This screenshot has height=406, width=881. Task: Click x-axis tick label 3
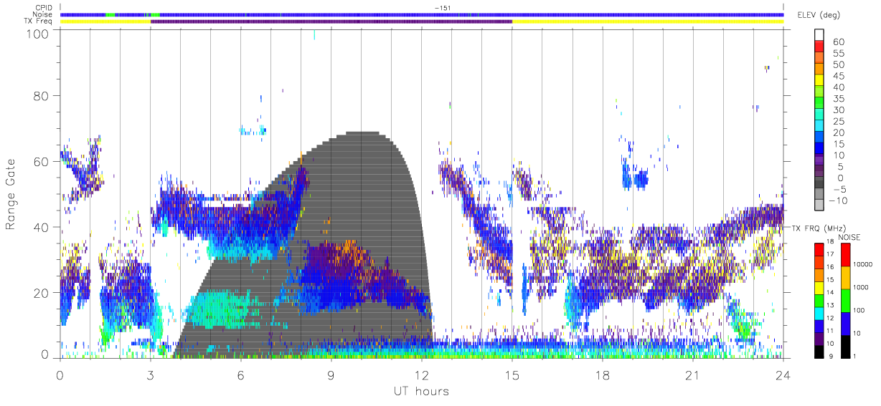[x=150, y=374]
